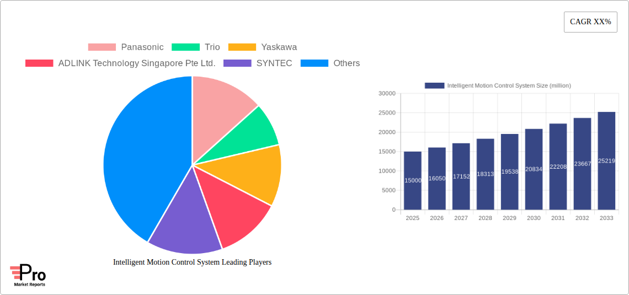629x295 pixels.
Task: Click the 2031 bar showing 22208
Action: pyautogui.click(x=558, y=167)
